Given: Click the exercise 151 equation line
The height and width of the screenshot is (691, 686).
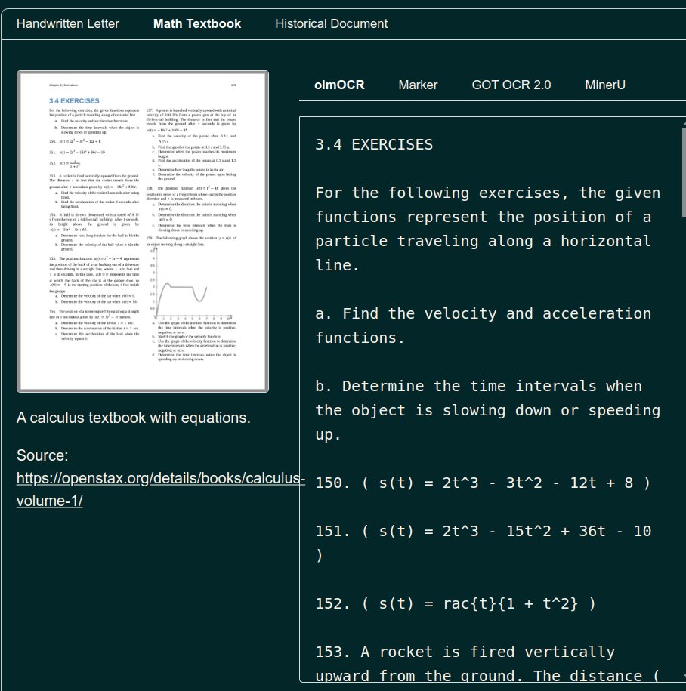Looking at the screenshot, I should (x=483, y=531).
